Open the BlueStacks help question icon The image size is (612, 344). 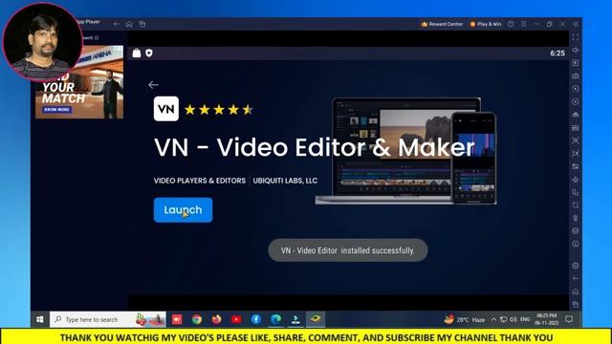pos(511,24)
